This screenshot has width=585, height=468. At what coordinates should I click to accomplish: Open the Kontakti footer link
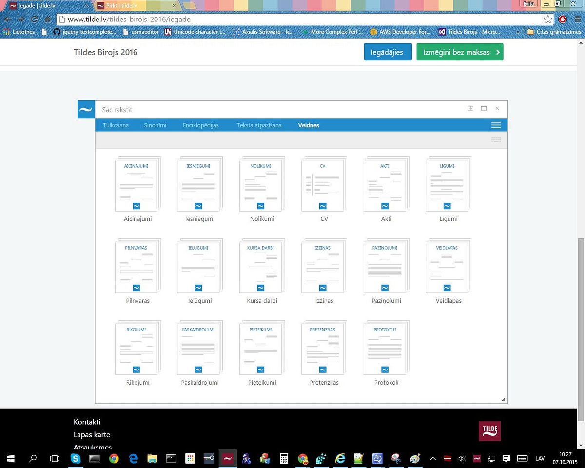87,422
